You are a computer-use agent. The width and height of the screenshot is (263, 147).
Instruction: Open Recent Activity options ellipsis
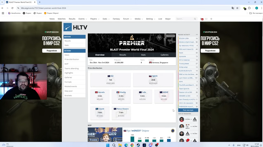click(197, 35)
